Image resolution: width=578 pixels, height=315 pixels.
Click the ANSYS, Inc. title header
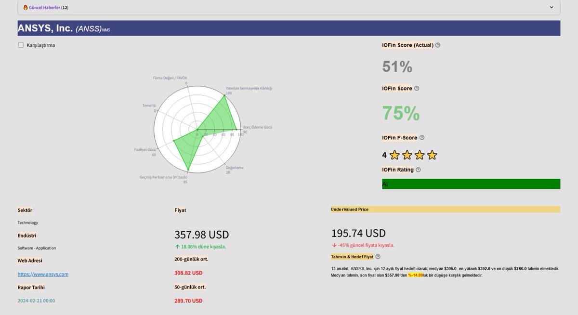click(289, 28)
